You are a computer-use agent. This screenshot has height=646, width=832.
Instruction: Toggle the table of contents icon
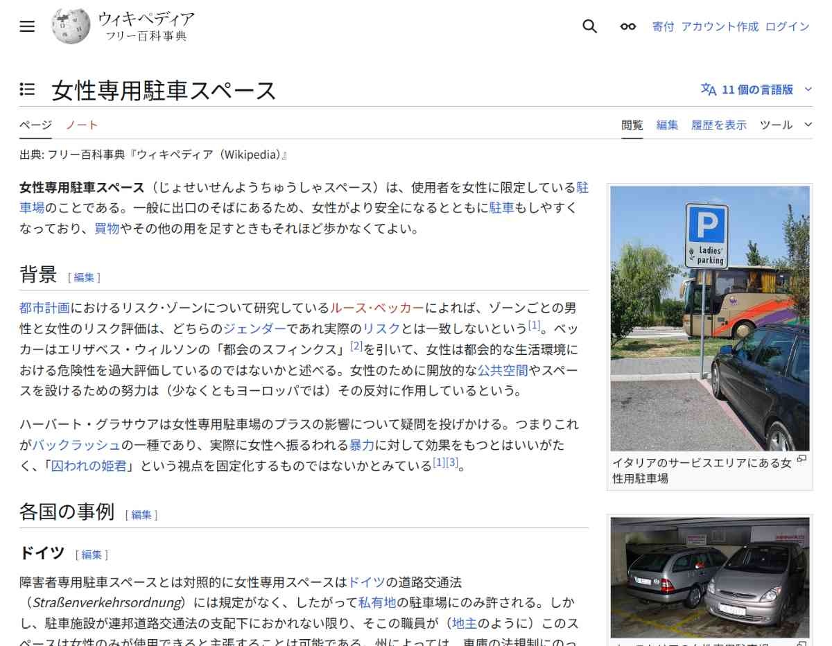[x=27, y=89]
